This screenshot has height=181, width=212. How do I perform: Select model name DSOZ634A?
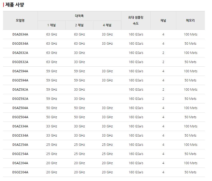point(20,43)
